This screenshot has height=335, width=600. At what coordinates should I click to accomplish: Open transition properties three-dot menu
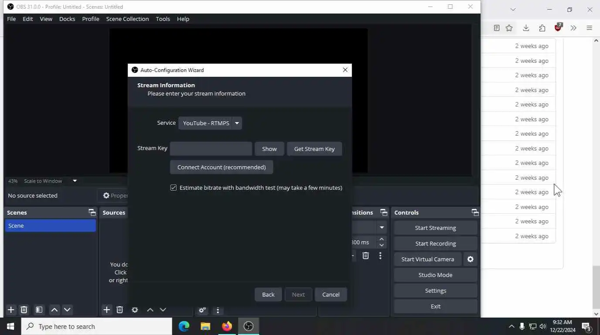click(x=380, y=256)
